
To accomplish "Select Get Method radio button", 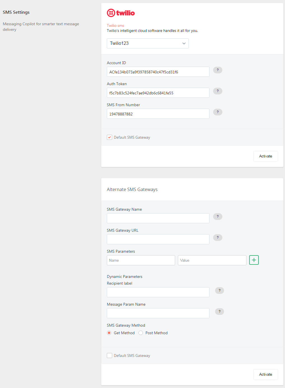I will click(109, 333).
